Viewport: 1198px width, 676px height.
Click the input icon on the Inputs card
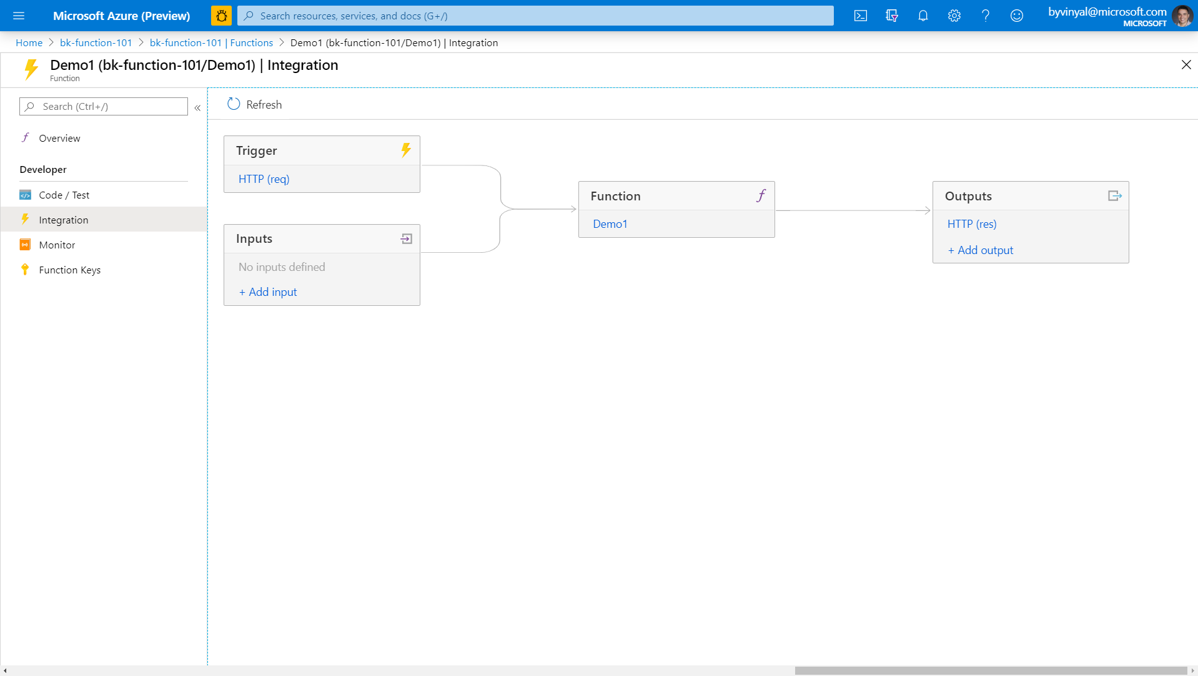pos(405,238)
